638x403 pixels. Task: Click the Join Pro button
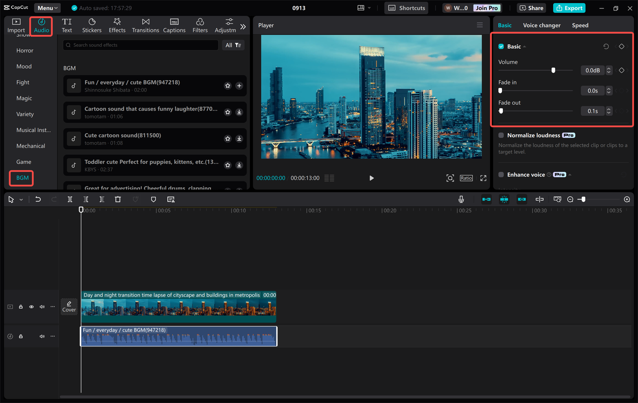coord(486,7)
